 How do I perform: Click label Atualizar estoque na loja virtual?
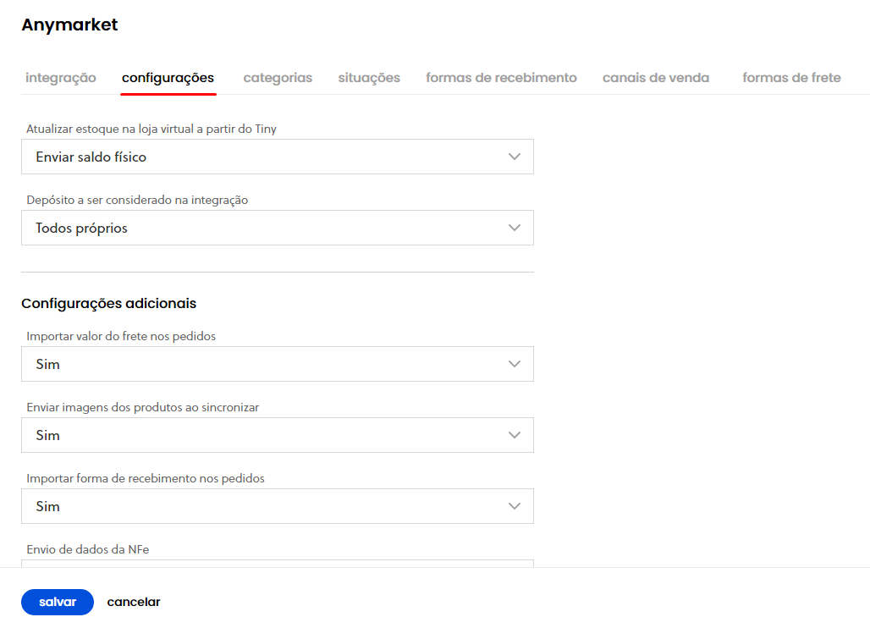[151, 129]
